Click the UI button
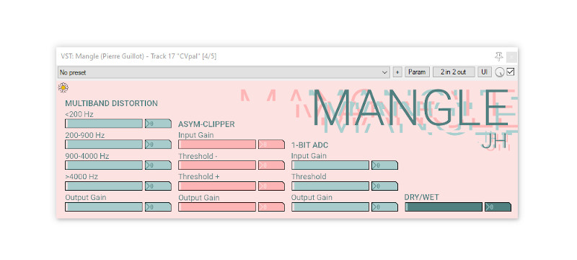This screenshot has width=577, height=260. (484, 72)
